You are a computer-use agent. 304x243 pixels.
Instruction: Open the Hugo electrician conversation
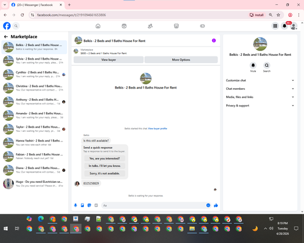(x=34, y=183)
